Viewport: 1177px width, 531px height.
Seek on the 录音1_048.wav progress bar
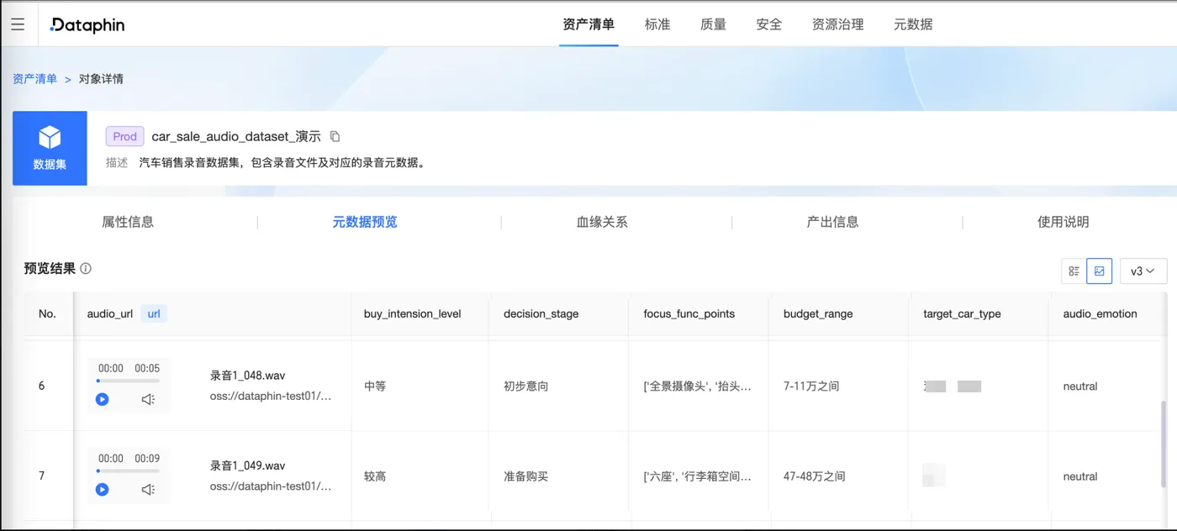click(128, 381)
